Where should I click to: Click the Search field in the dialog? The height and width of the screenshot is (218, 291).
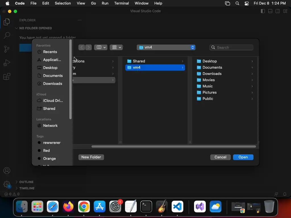pyautogui.click(x=231, y=47)
